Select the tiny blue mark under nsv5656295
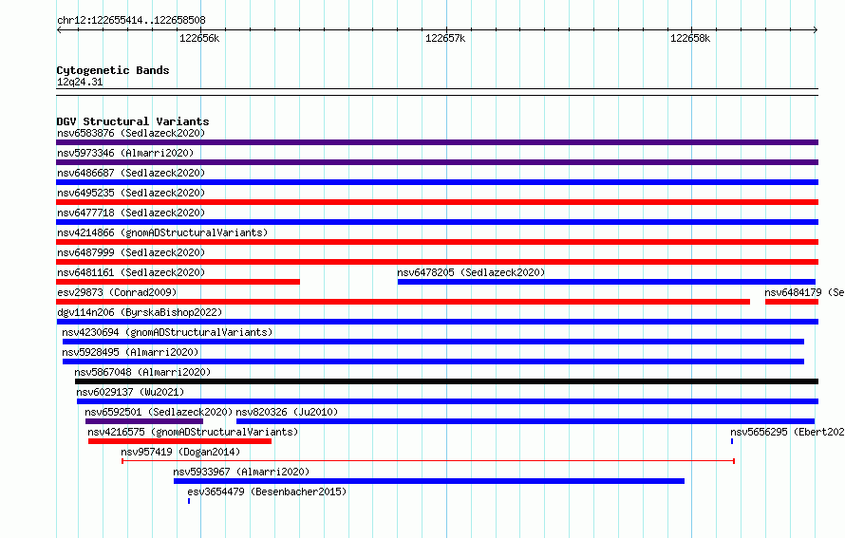This screenshot has height=538, width=845. click(x=732, y=441)
